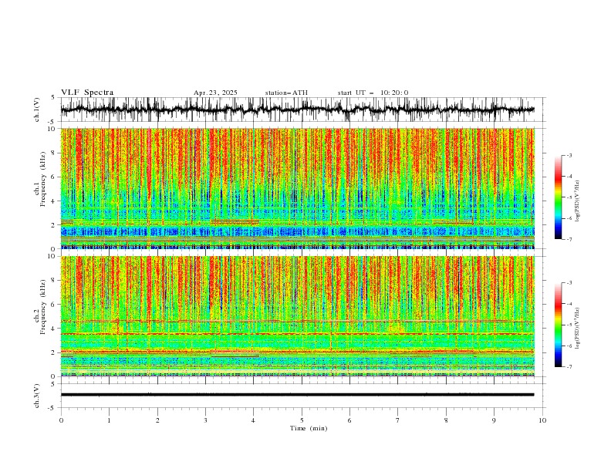Click the lower colorbar "log(PSD)(V²/Hz)" label
The width and height of the screenshot is (611, 472).
[578, 329]
